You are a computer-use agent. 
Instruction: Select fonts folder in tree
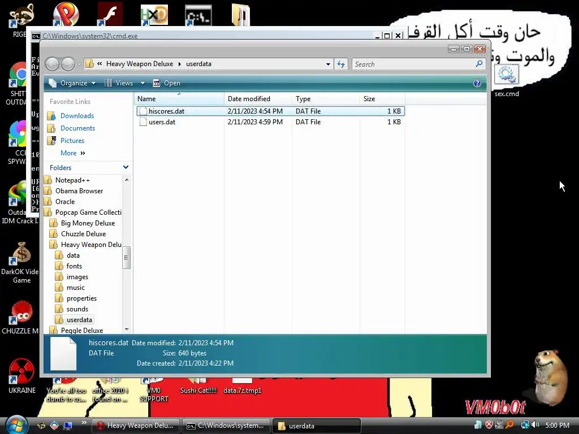[x=74, y=266]
